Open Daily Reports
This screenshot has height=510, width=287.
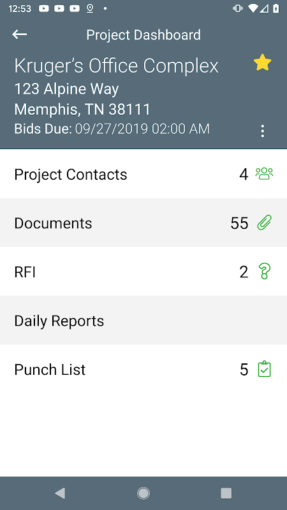tap(143, 320)
